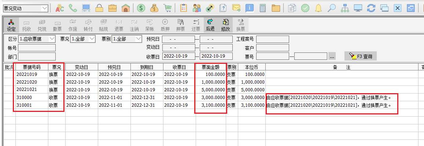
Task: Click the 设定 settings toolbar icon
Action: click(11, 25)
